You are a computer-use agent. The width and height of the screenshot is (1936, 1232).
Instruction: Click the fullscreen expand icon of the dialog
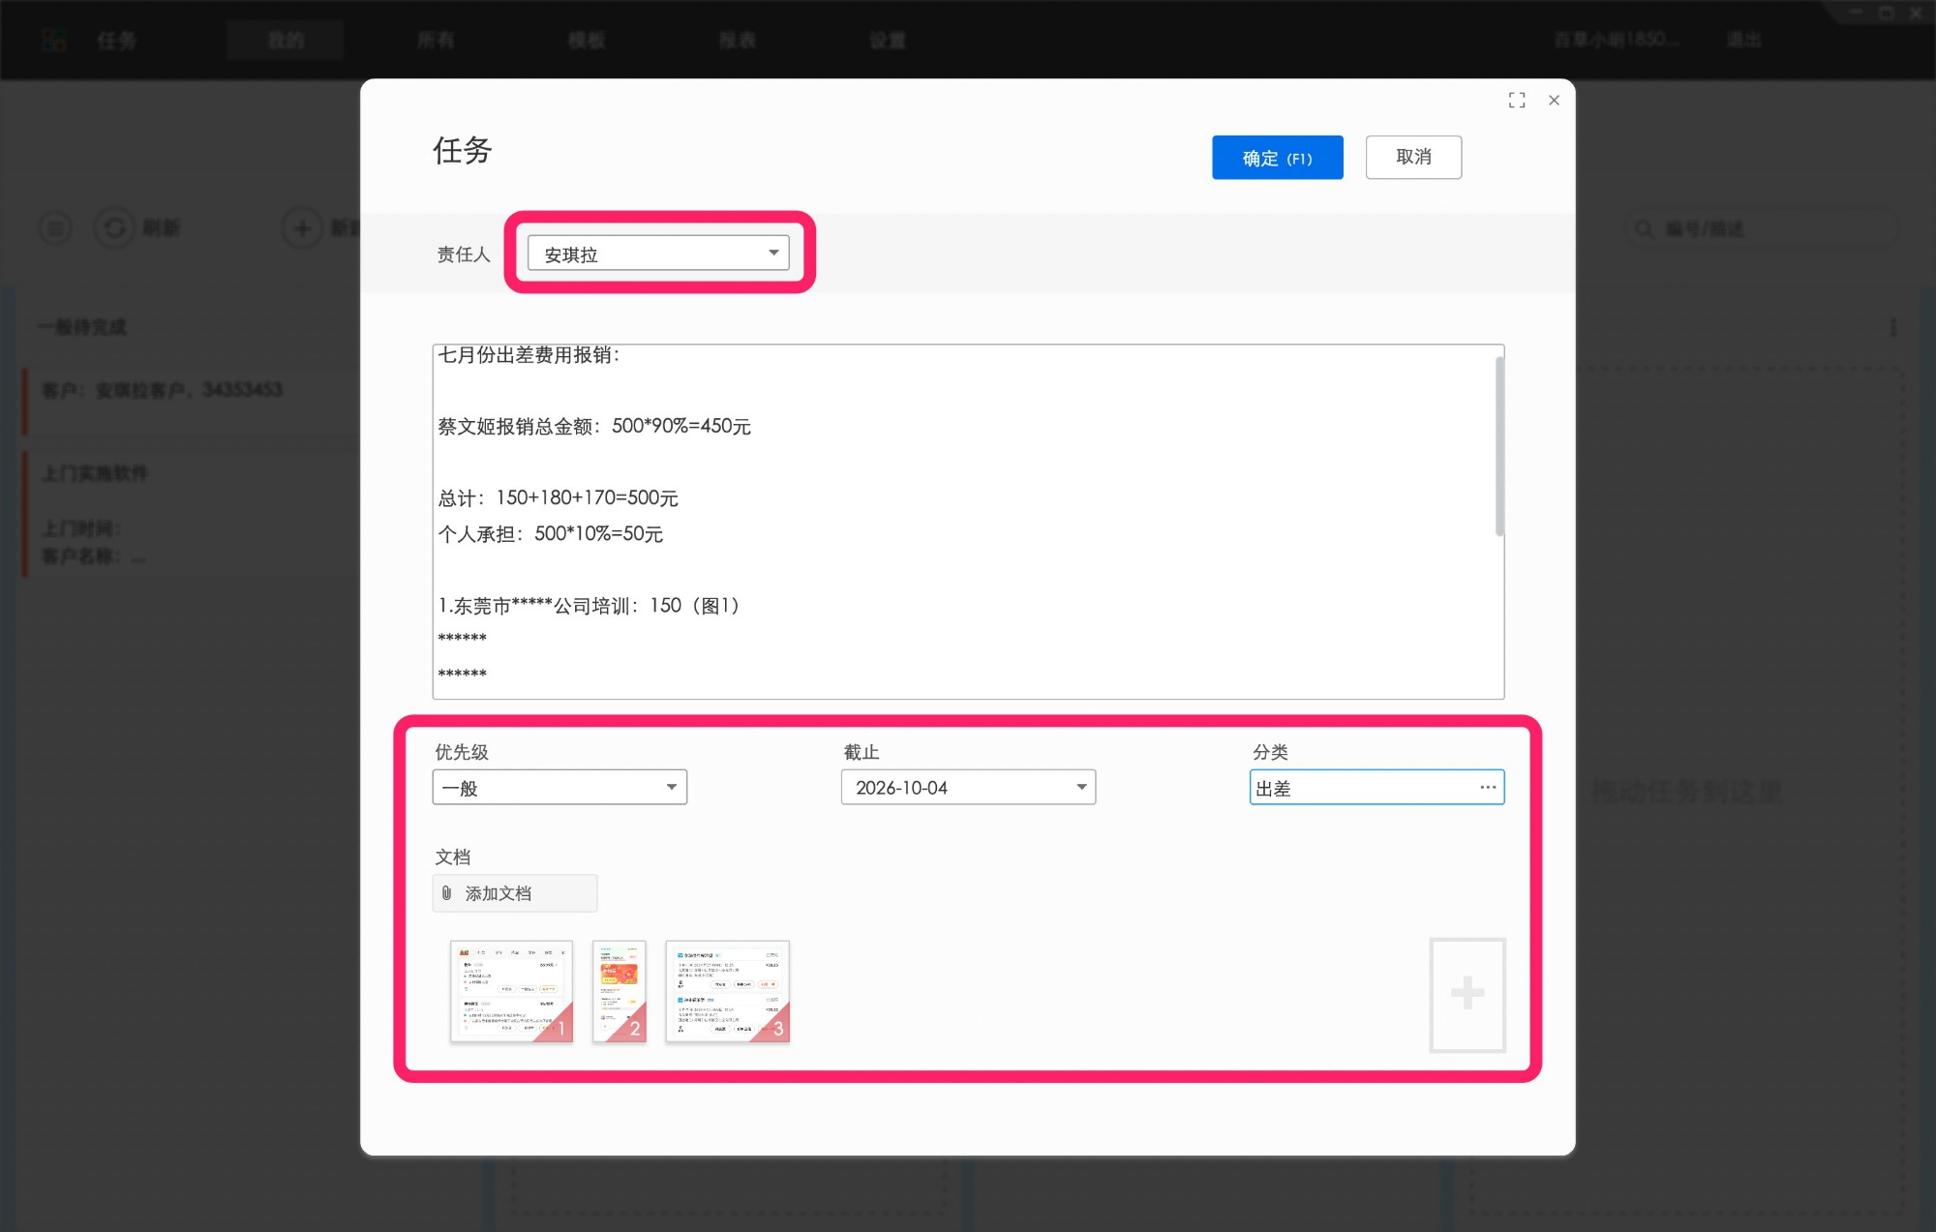[1517, 101]
